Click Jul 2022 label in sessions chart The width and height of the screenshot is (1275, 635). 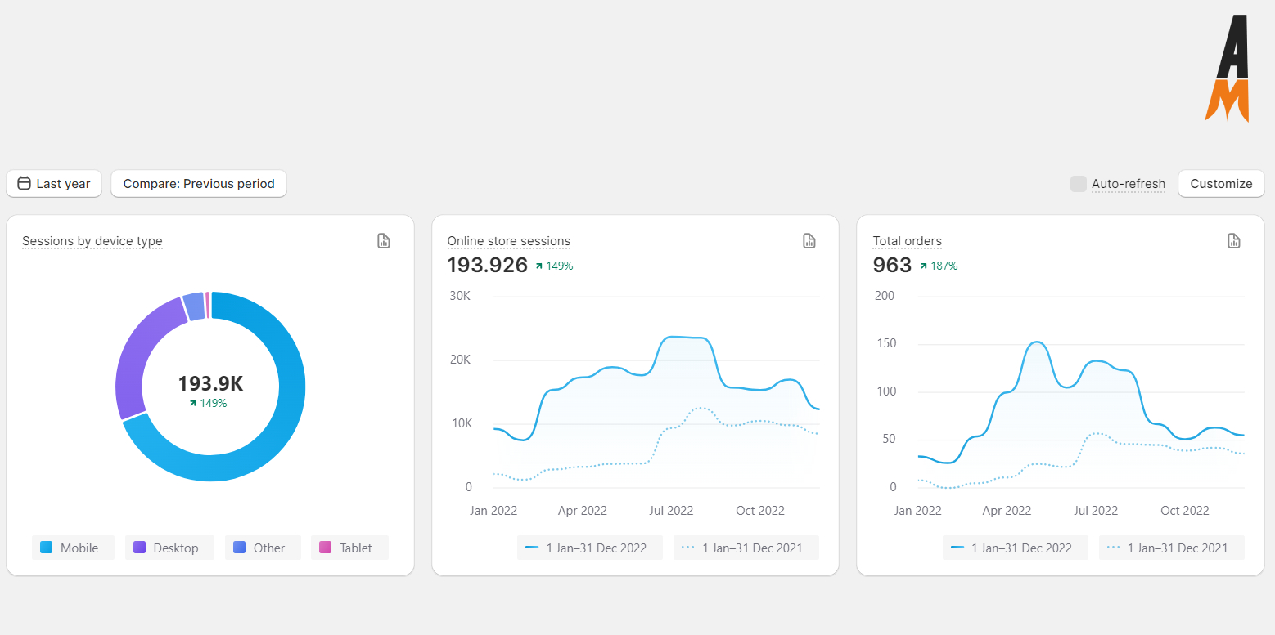(x=671, y=511)
